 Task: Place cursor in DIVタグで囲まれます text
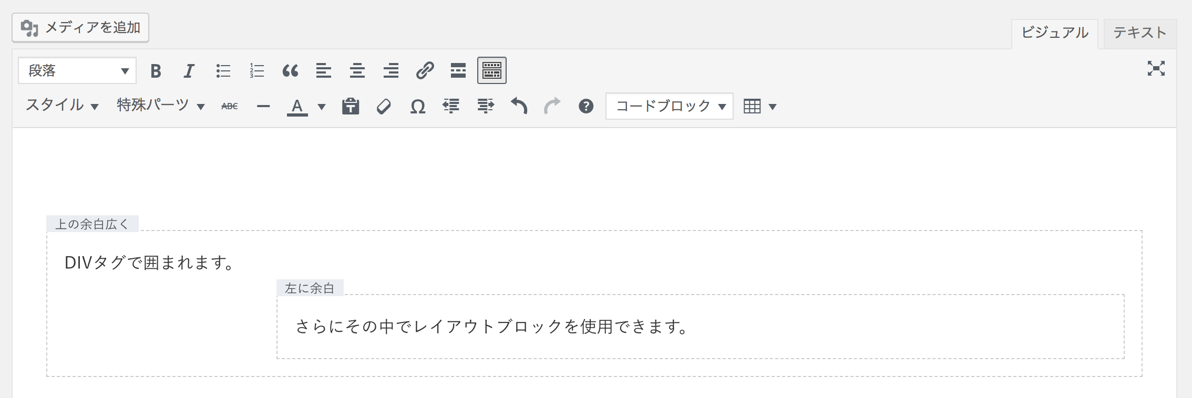coord(150,262)
